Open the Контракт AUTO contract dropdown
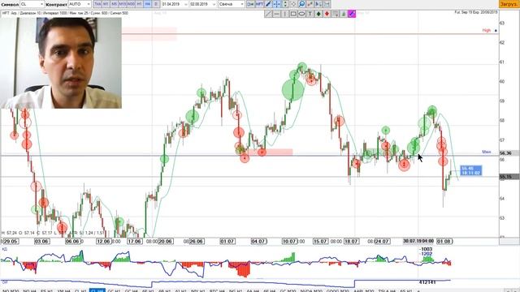This screenshot has width=520, height=292. [80, 4]
